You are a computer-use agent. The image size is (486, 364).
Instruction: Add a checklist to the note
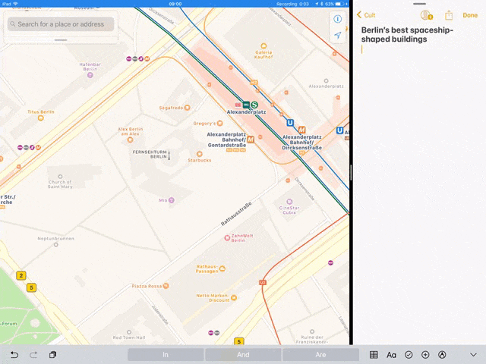tap(409, 355)
